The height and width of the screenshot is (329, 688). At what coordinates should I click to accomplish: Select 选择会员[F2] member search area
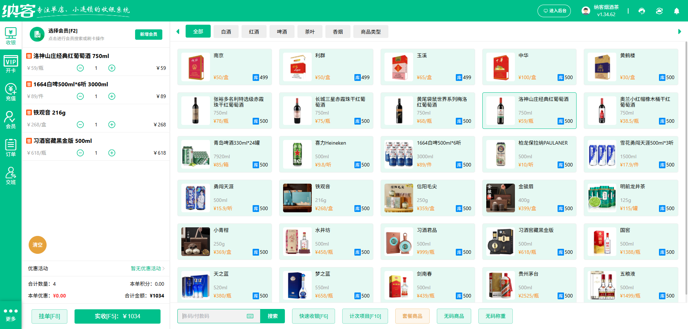[x=76, y=34]
